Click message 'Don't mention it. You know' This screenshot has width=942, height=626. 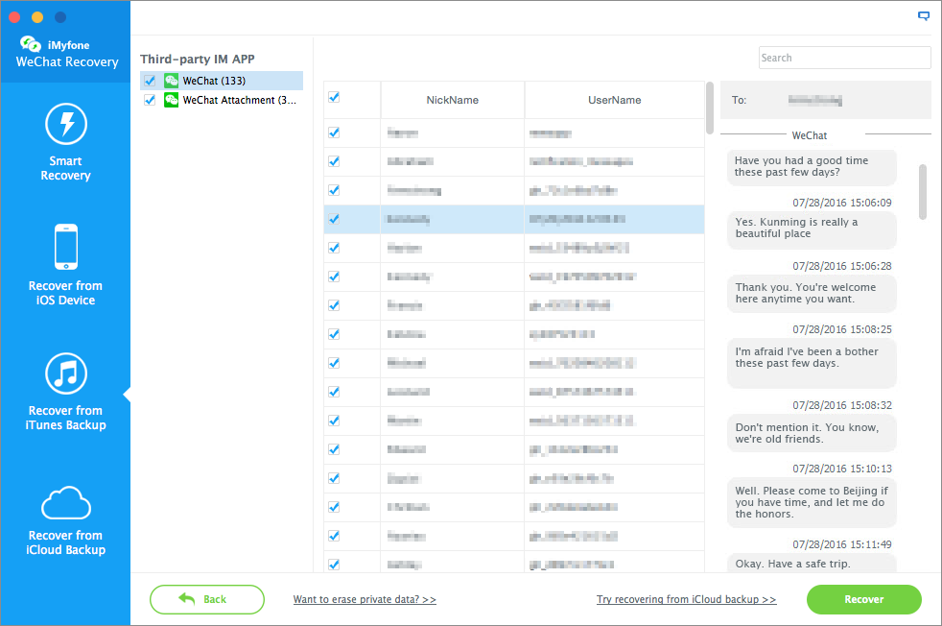coord(812,433)
